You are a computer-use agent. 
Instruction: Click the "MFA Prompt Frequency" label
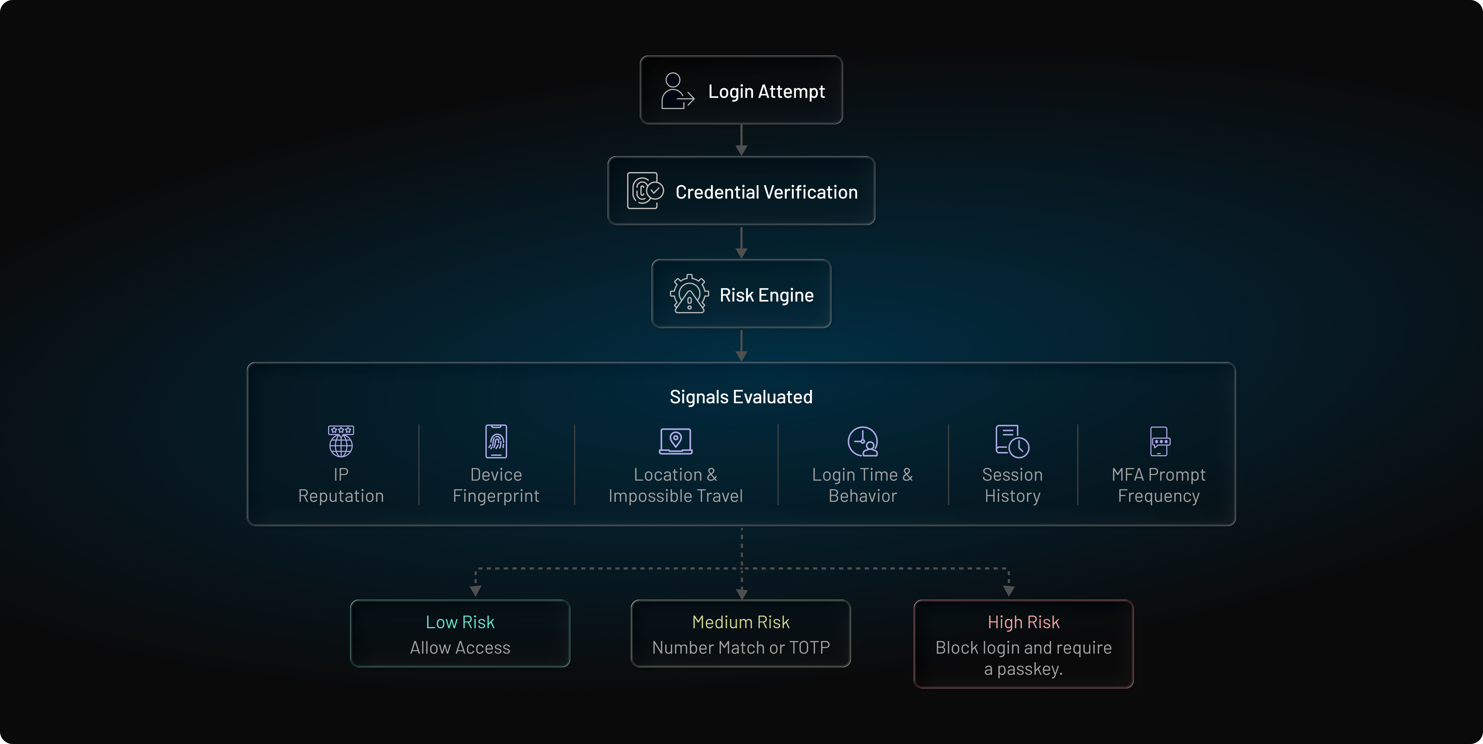[x=1159, y=485]
